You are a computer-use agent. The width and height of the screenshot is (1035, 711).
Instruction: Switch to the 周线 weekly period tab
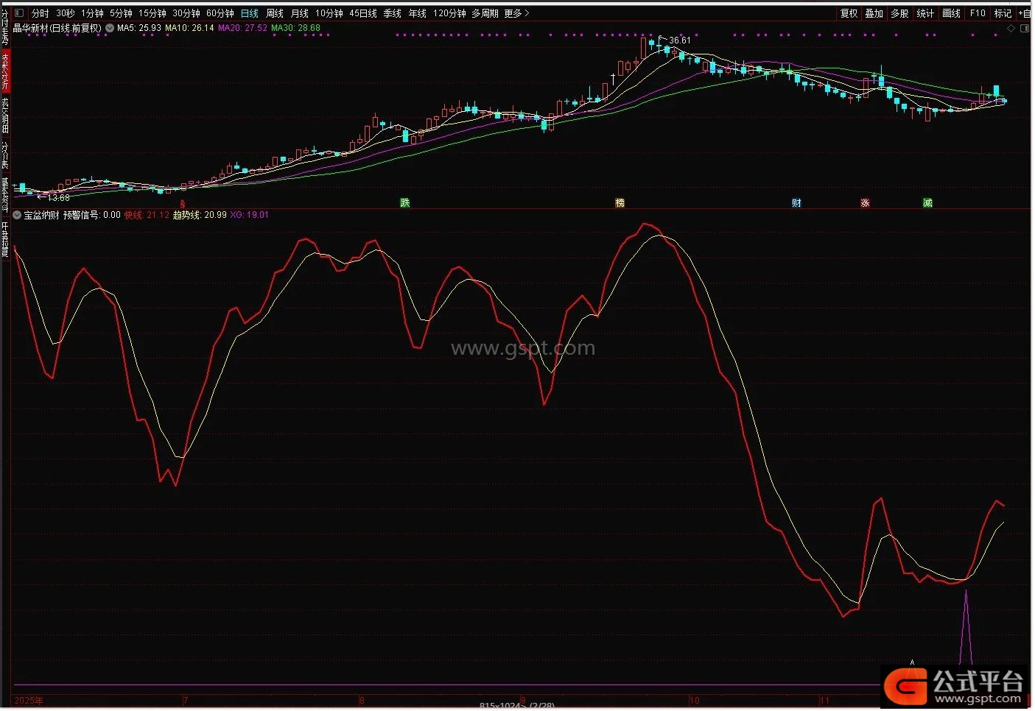[274, 13]
